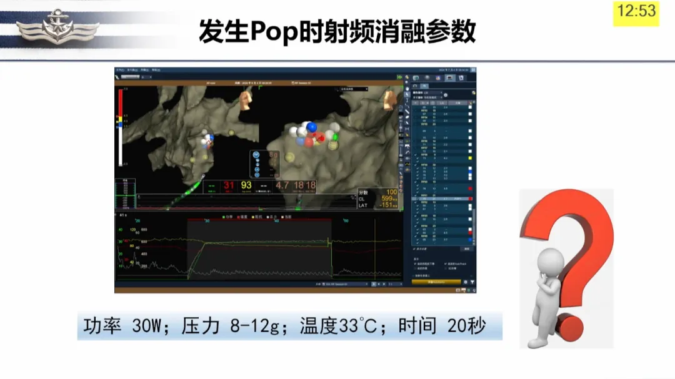Toggle the checked filter option below the ablation list

(x=414, y=249)
